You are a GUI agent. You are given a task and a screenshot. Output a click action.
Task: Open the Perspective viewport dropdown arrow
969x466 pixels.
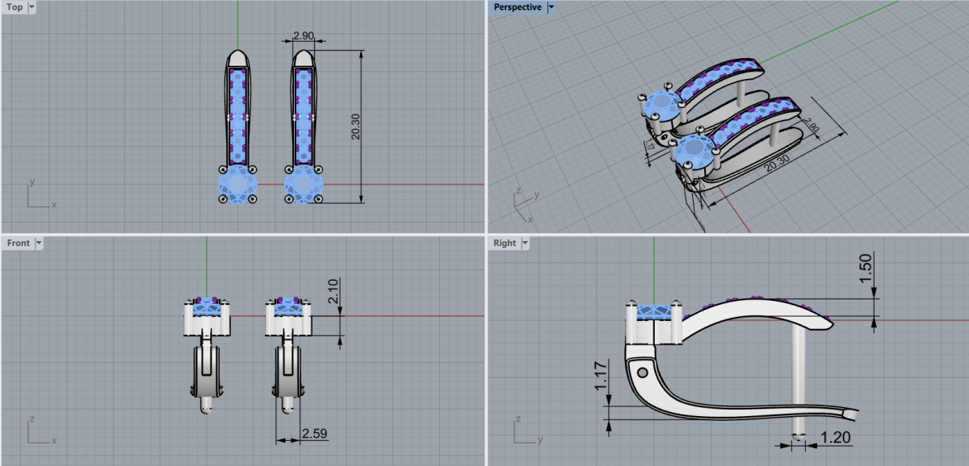coord(551,7)
